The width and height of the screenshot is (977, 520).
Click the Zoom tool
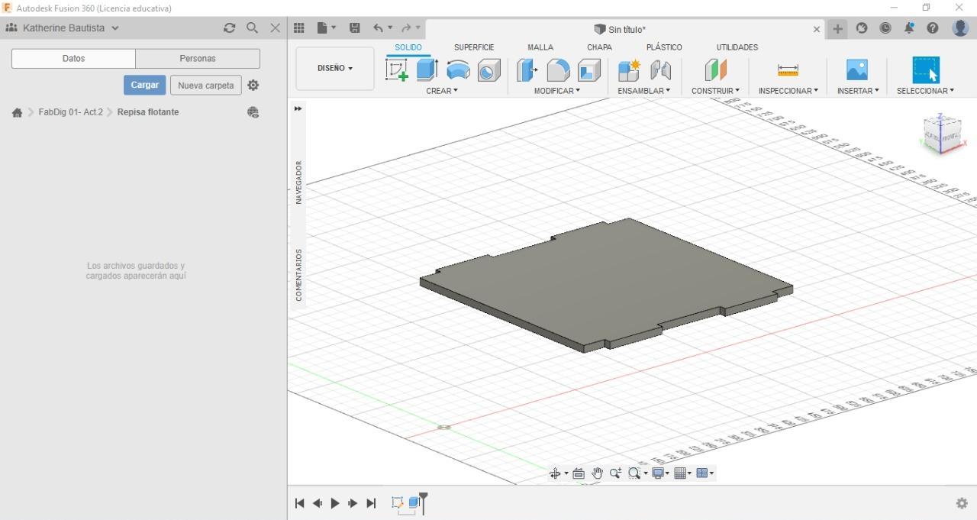click(x=615, y=473)
